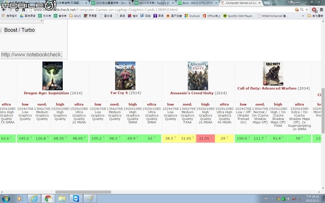Open the Chrome hamburger menu
Image resolution: width=325 pixels, height=203 pixels.
(321, 10)
